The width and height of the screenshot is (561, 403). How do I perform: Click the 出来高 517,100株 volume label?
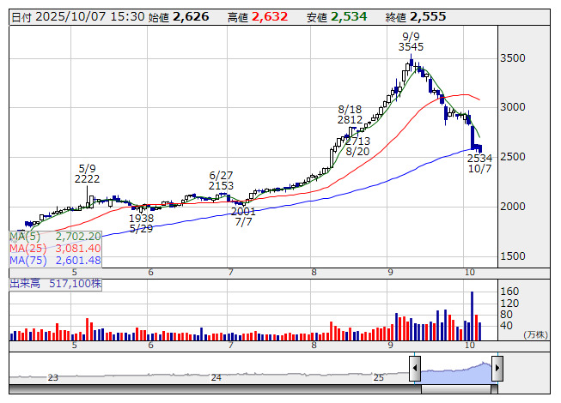(56, 284)
